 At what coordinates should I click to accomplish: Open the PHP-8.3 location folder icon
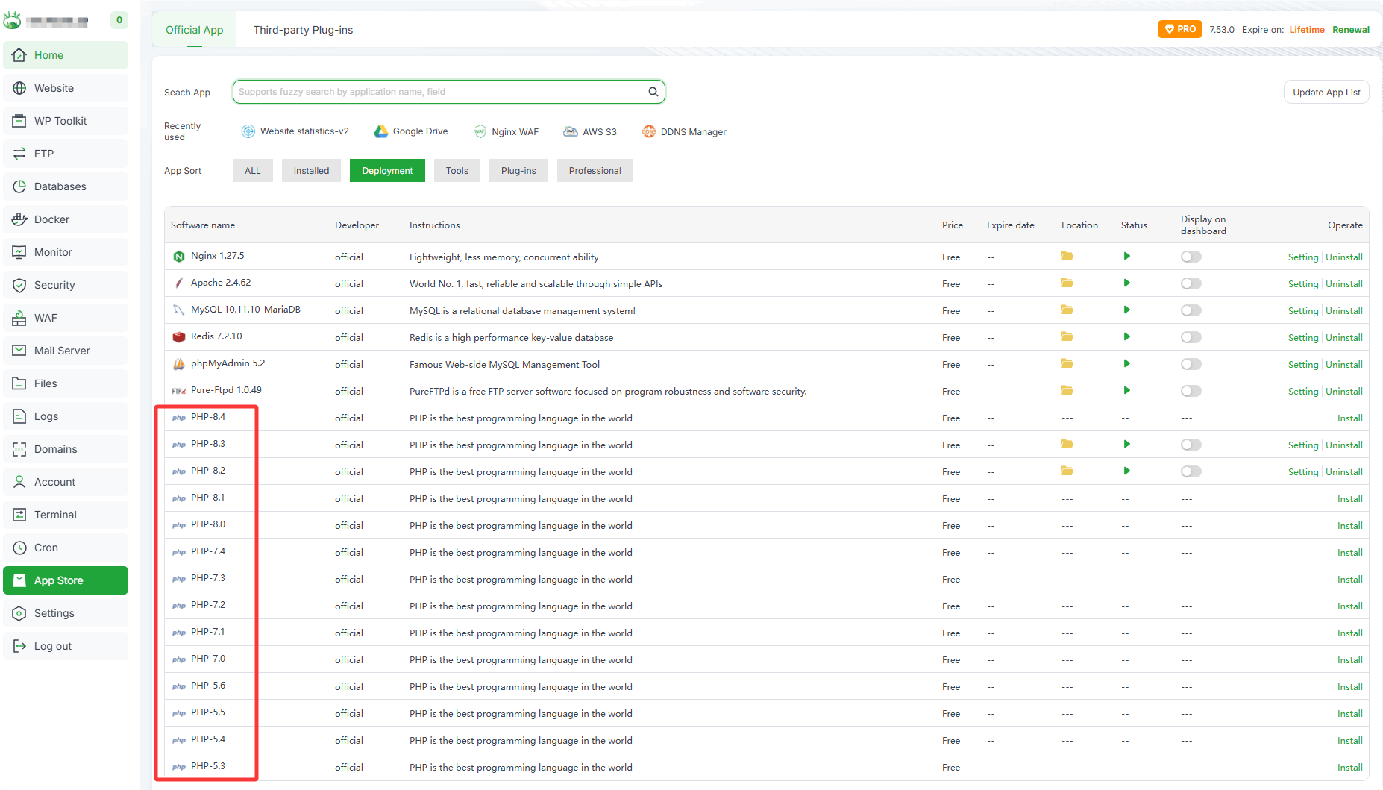point(1067,445)
